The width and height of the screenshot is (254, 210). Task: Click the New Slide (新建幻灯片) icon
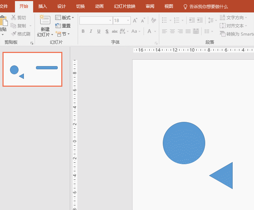pos(45,21)
